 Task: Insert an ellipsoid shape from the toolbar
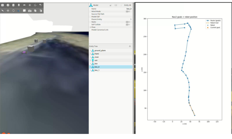coord(24,5)
